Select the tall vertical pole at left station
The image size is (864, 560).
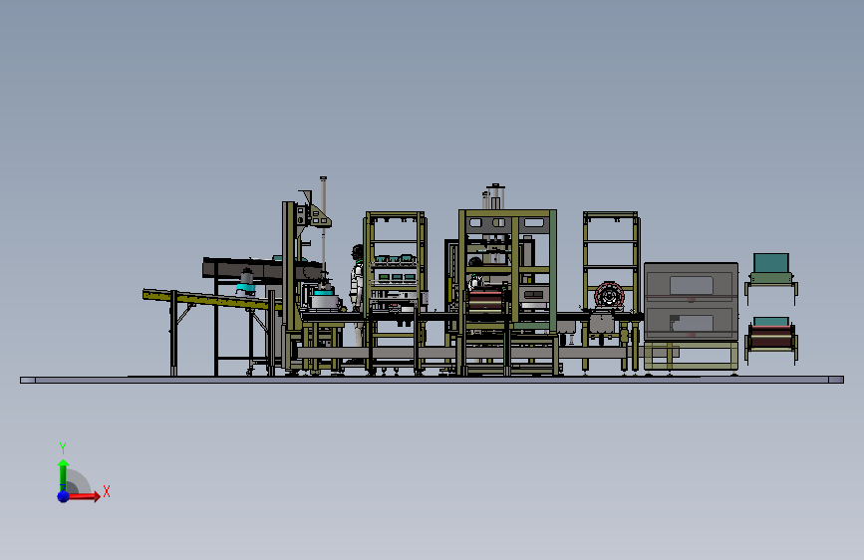pyautogui.click(x=324, y=226)
